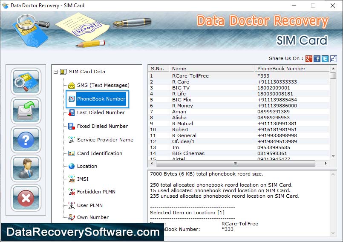343x242 pixels.
Task: Open Card Identification tree item
Action: coord(100,153)
